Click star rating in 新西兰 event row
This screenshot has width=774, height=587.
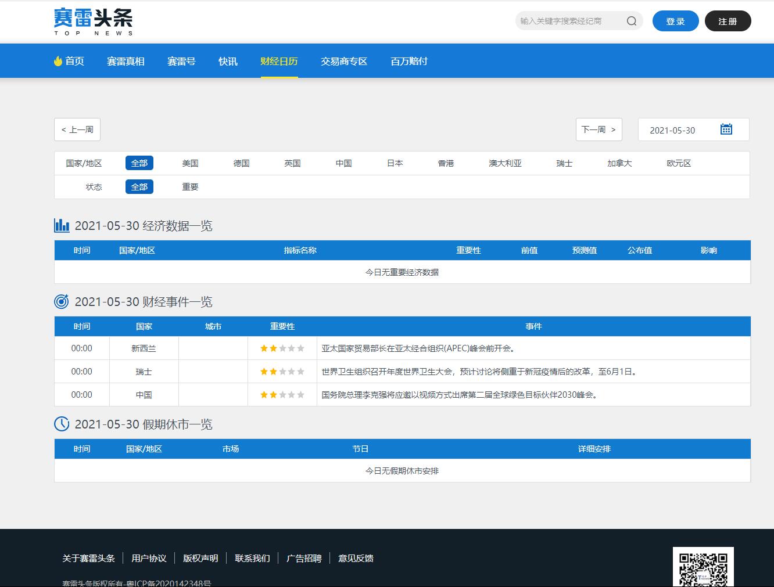click(282, 348)
